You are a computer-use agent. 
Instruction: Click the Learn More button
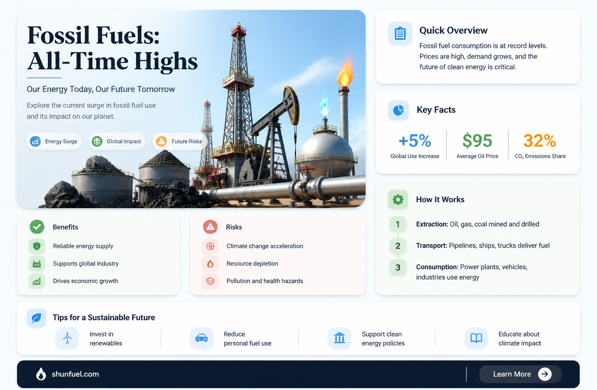pyautogui.click(x=520, y=374)
